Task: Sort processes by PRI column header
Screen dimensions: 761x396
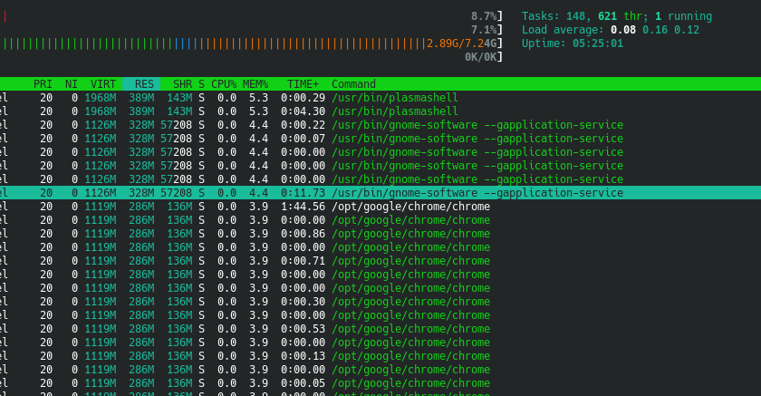Action: coord(43,84)
